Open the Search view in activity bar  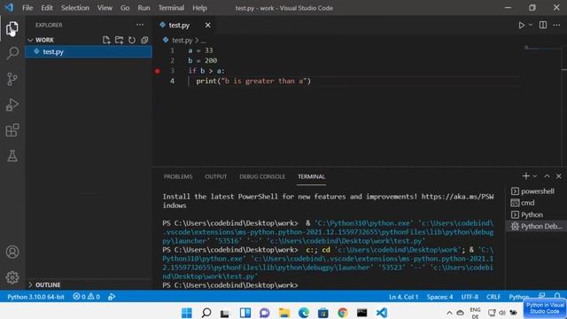(12, 53)
